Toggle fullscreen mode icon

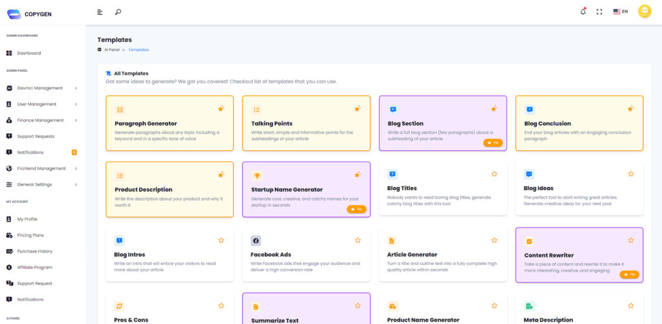599,12
